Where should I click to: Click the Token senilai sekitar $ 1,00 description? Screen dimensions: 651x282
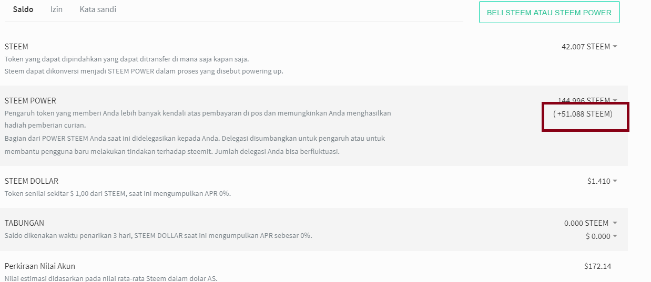point(118,193)
